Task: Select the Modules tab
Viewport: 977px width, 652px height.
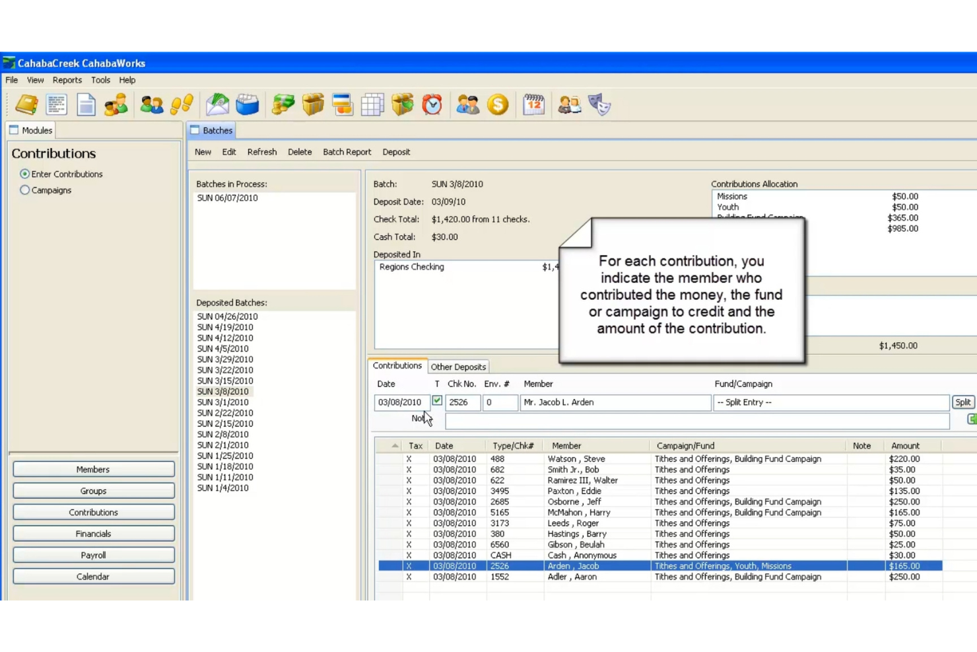Action: [x=30, y=130]
